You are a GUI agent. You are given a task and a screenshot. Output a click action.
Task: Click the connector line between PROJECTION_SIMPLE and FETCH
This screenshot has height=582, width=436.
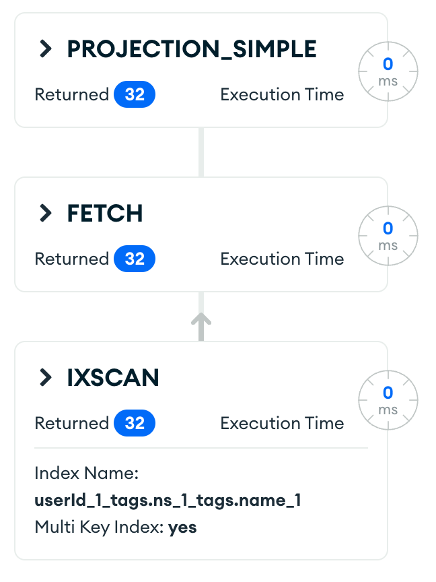point(201,152)
